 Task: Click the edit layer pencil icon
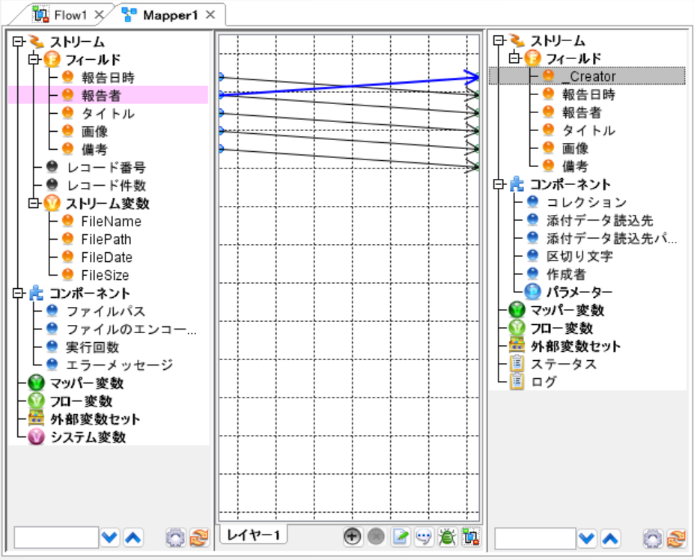click(401, 535)
